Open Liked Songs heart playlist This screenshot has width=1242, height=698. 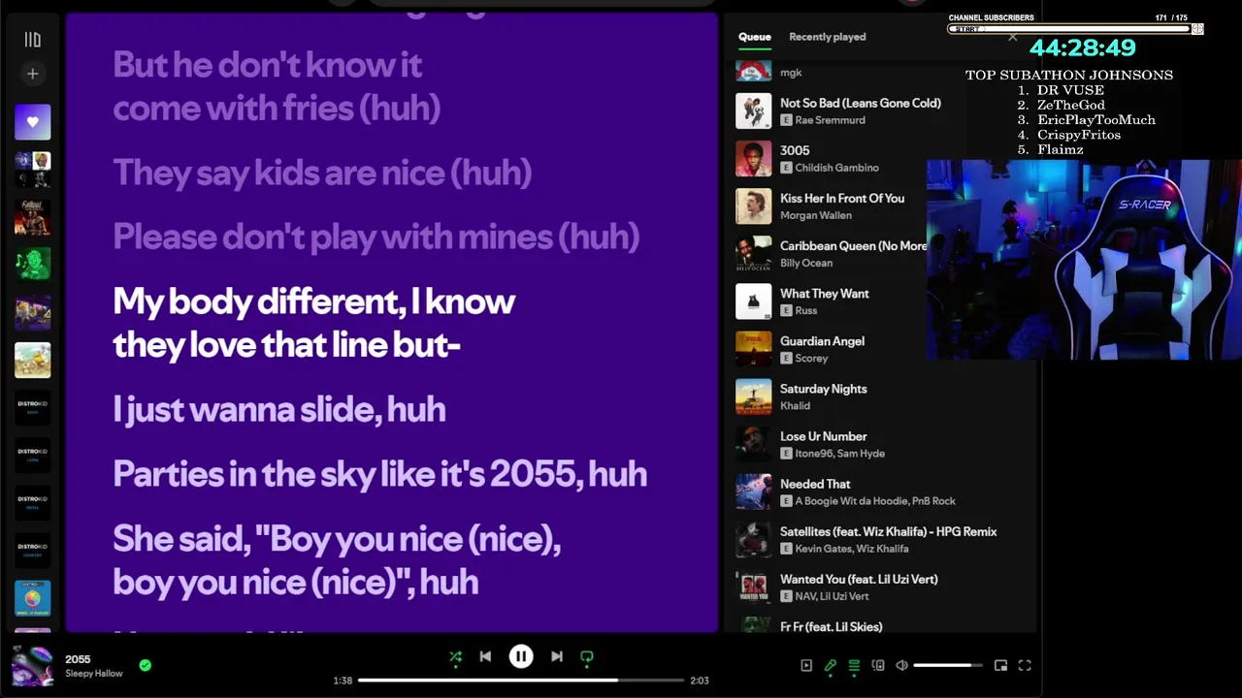(32, 122)
